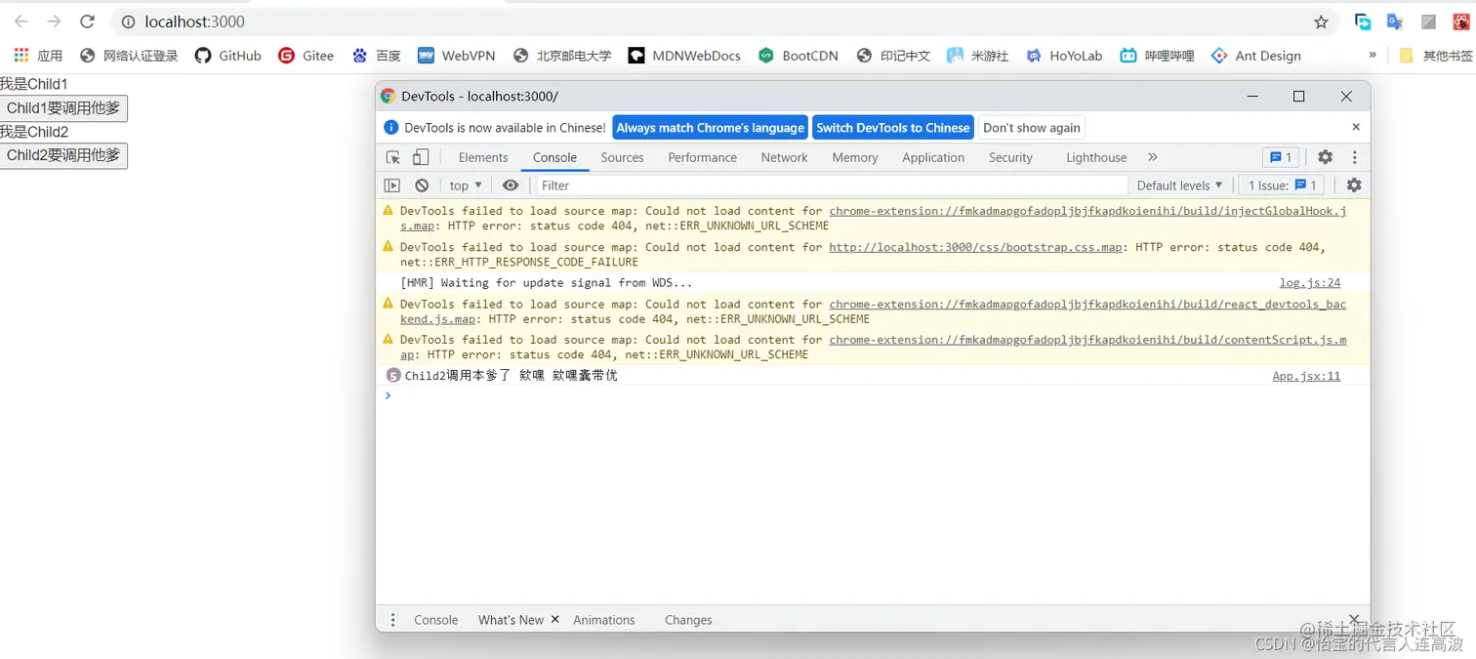The image size is (1476, 659).
Task: Open console settings gear next to Issues
Action: [x=1354, y=185]
